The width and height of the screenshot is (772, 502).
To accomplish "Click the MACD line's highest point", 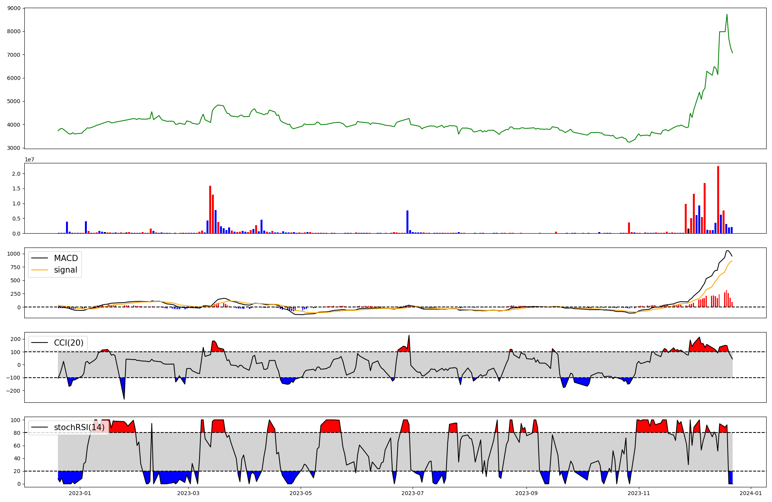I will coord(727,251).
